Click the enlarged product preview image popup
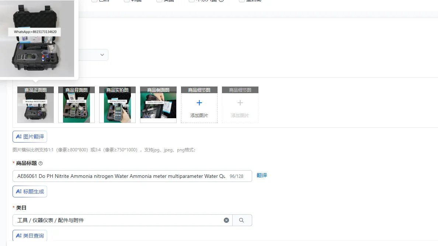 (37, 39)
